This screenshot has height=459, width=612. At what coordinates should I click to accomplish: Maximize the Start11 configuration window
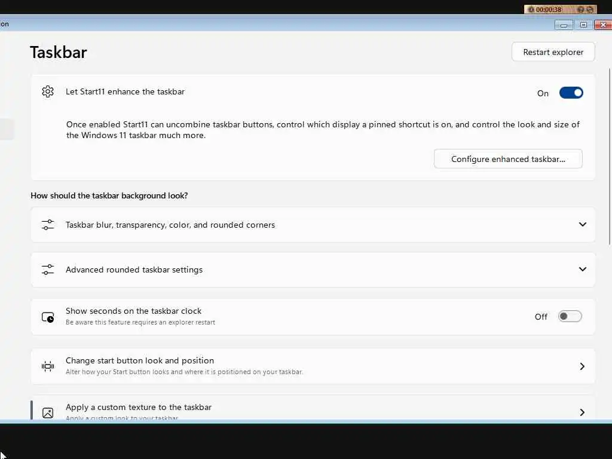click(x=583, y=25)
